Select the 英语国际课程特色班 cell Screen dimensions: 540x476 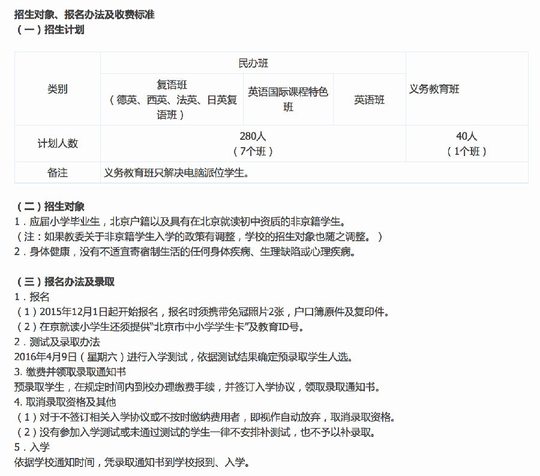pyautogui.click(x=288, y=100)
